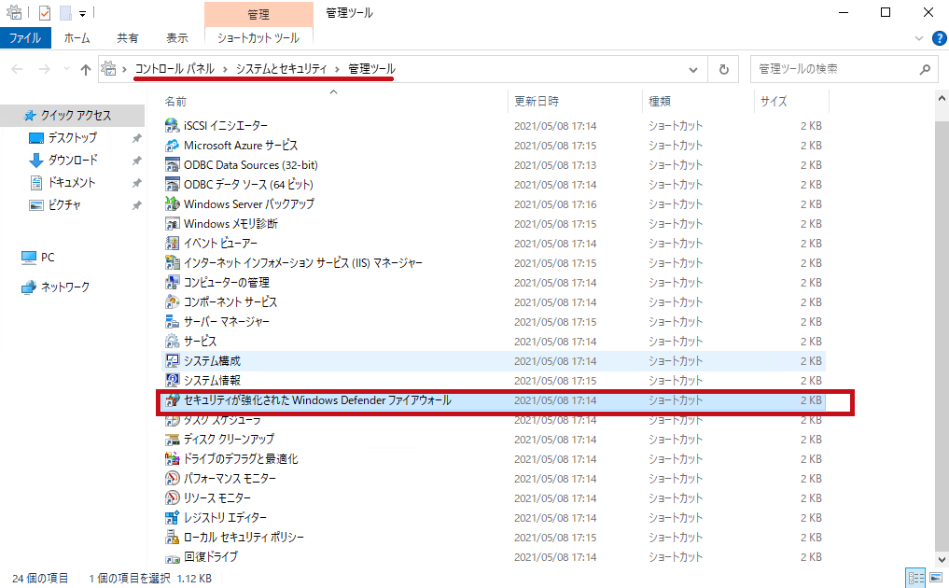Image resolution: width=949 pixels, height=588 pixels.
Task: Open デスクトップ in navigation pane
Action: pyautogui.click(x=72, y=137)
